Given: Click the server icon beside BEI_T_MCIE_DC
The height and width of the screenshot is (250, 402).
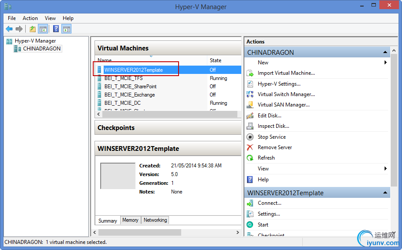Looking at the screenshot, I should [x=99, y=103].
